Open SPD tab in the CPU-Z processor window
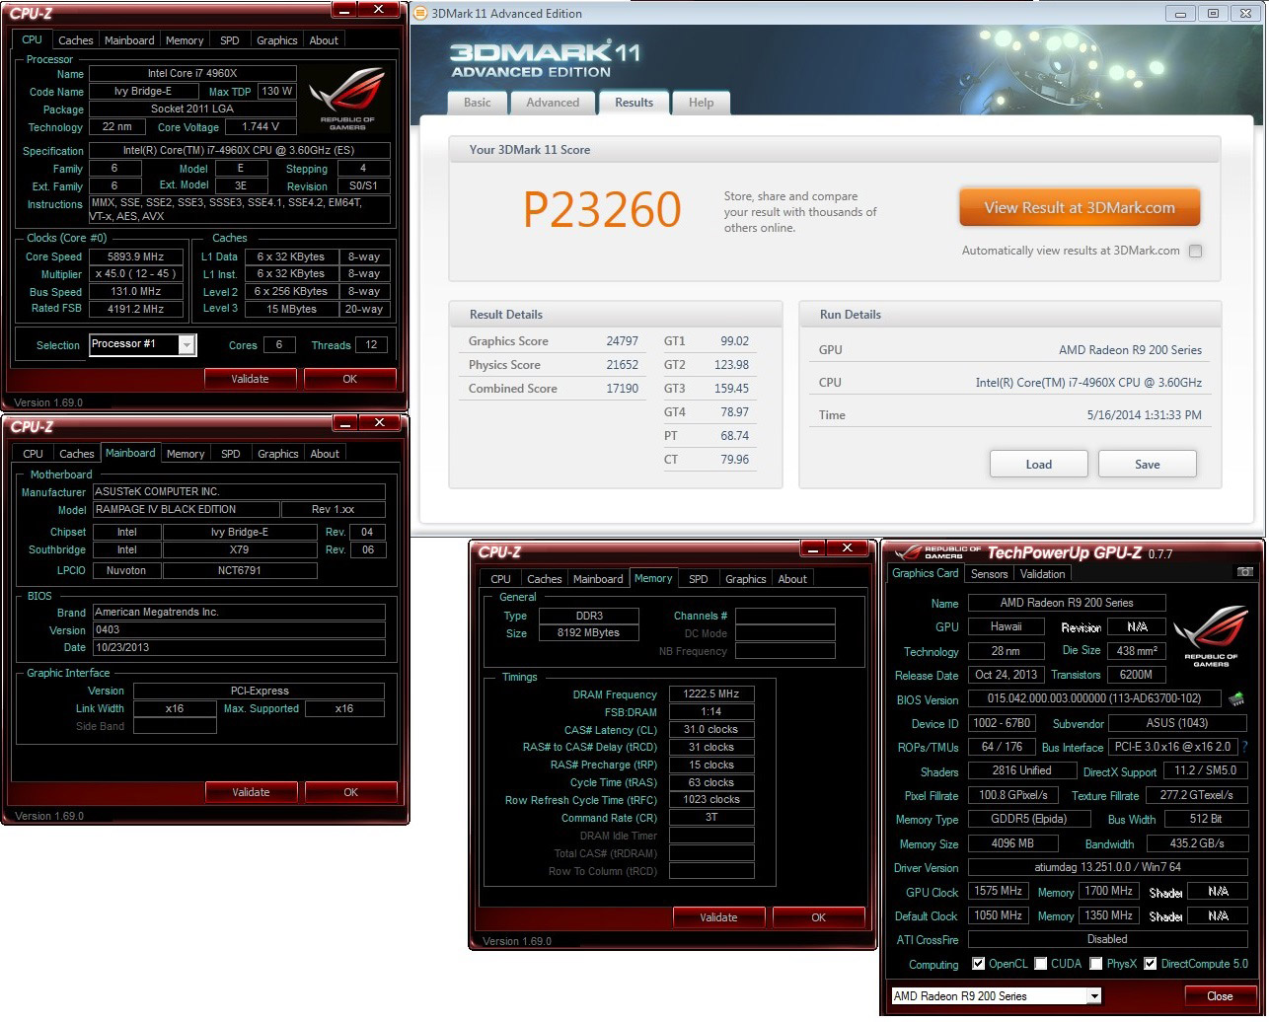 [229, 40]
